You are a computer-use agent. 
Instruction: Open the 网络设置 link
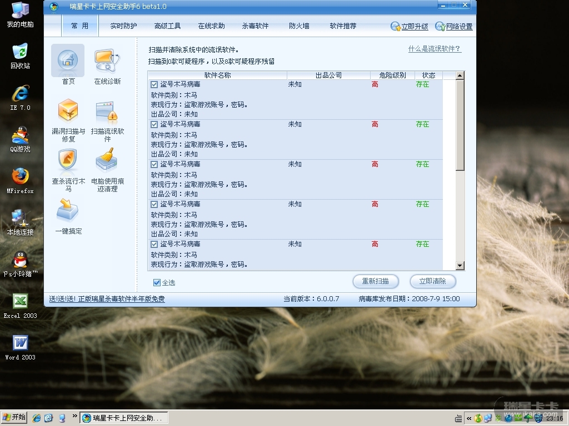click(460, 27)
